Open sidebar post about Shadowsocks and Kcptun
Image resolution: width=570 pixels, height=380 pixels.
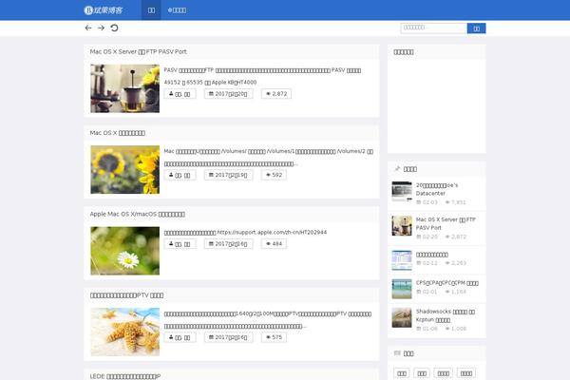pyautogui.click(x=445, y=314)
